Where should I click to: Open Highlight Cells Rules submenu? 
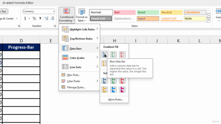click(x=79, y=29)
